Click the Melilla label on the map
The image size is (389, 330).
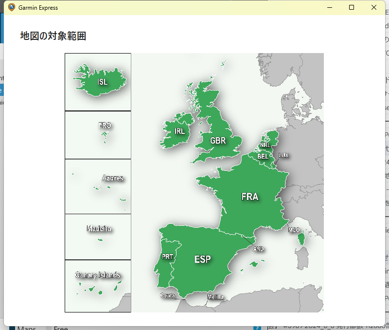[x=215, y=297]
